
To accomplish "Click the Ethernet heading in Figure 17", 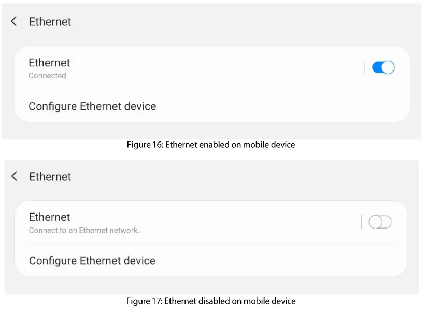I will coord(50,176).
